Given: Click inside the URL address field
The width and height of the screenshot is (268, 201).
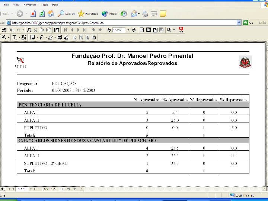Looking at the screenshot, I should click(x=121, y=23).
